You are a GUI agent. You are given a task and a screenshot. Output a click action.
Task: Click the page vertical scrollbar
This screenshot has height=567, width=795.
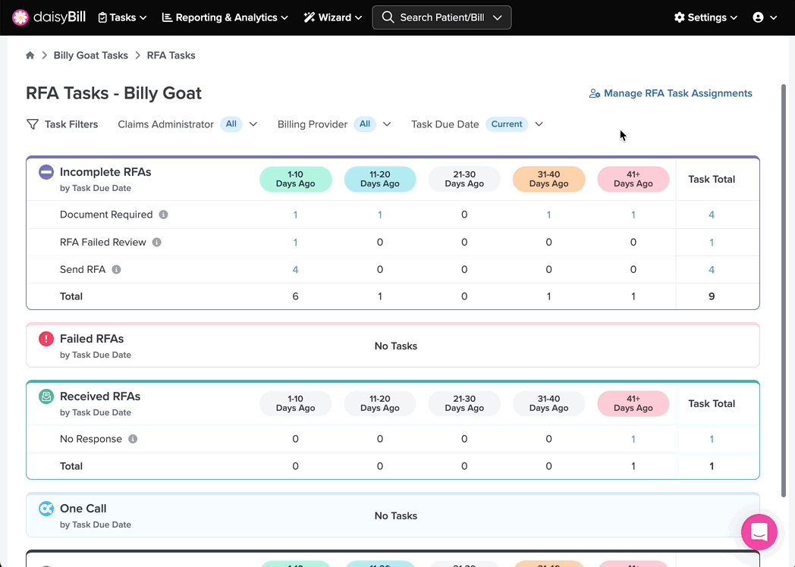[784, 290]
